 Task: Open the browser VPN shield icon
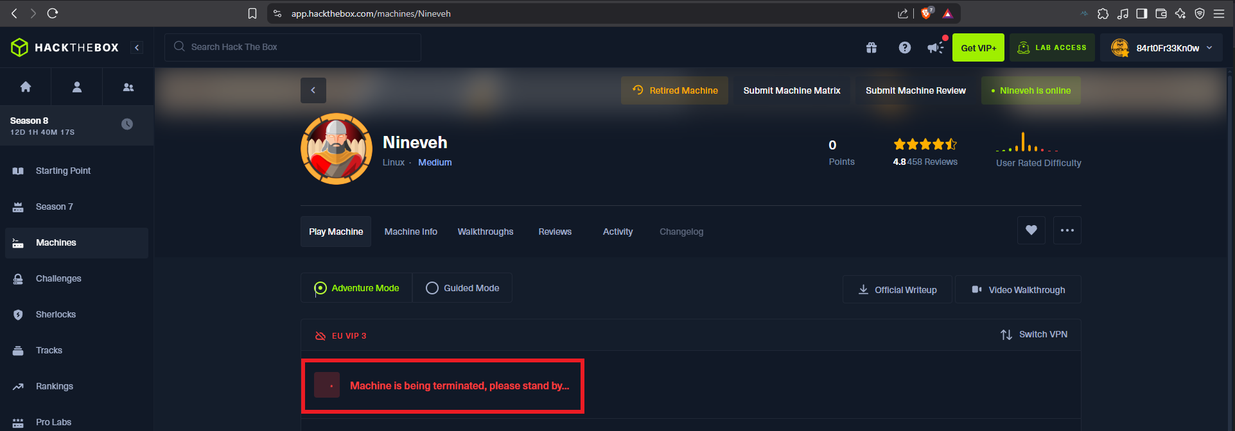tap(1200, 13)
